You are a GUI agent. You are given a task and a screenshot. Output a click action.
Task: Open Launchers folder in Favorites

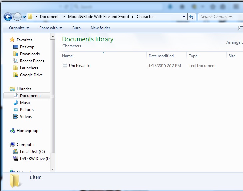click(x=29, y=68)
